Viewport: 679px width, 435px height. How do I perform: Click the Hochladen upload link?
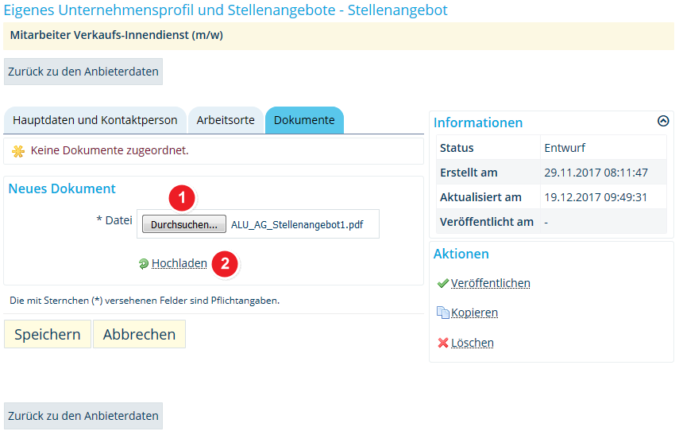[x=179, y=263]
